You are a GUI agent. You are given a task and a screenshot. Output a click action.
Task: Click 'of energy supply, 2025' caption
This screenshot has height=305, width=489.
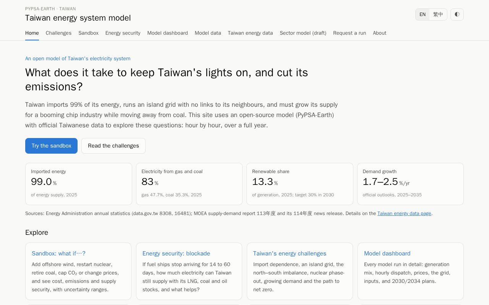point(54,195)
